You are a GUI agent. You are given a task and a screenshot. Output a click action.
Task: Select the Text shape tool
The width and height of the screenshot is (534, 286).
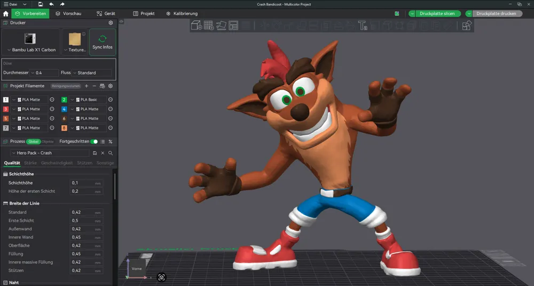(x=363, y=26)
